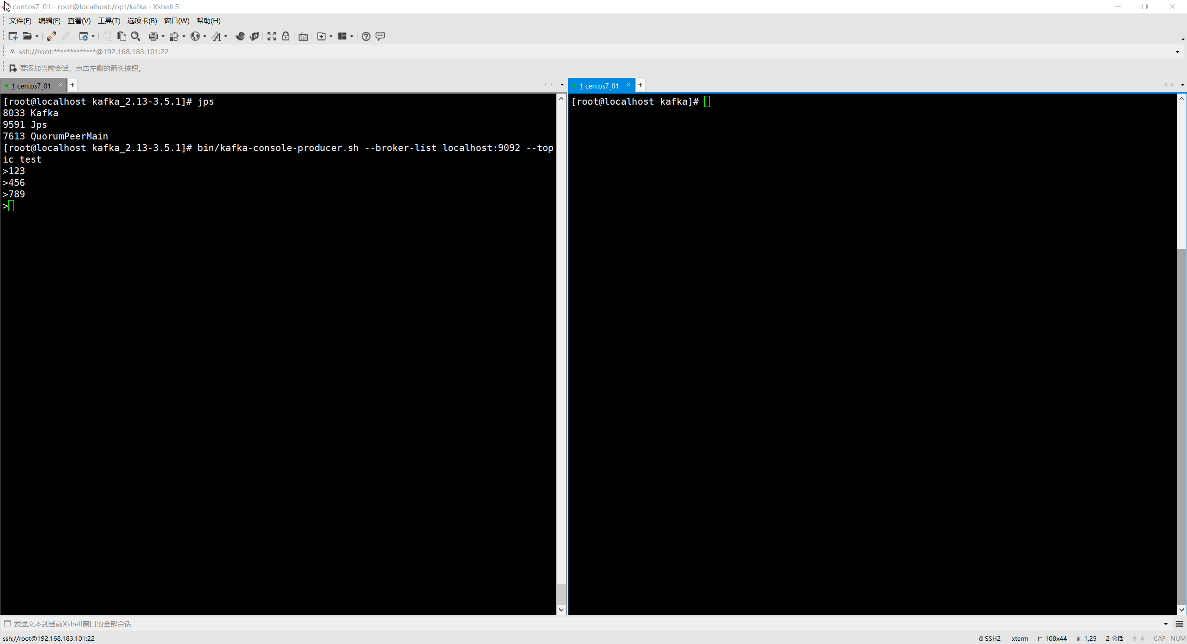Screen dimensions: 1187x644
Task: Add new tab in right pane
Action: tap(640, 85)
